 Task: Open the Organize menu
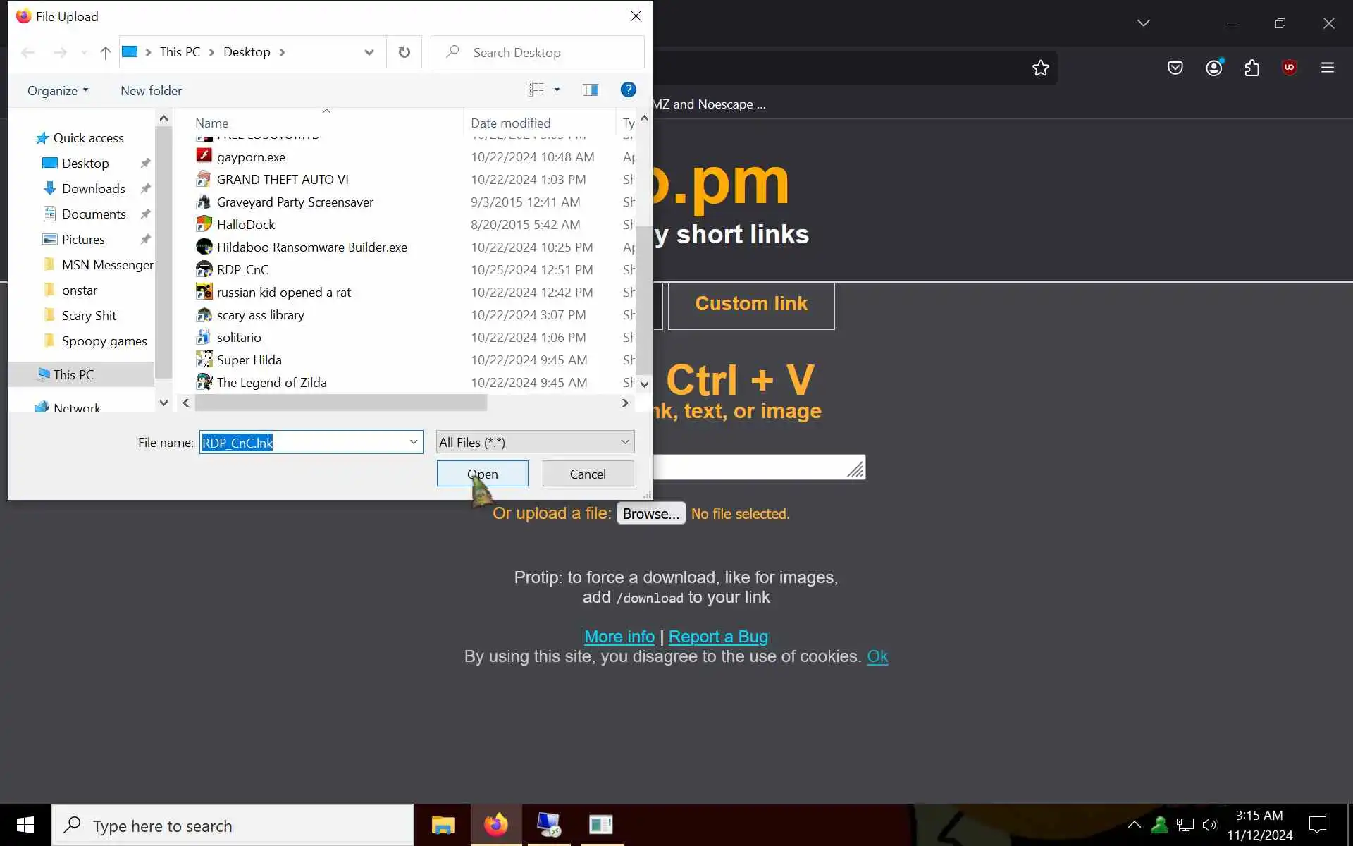58,90
